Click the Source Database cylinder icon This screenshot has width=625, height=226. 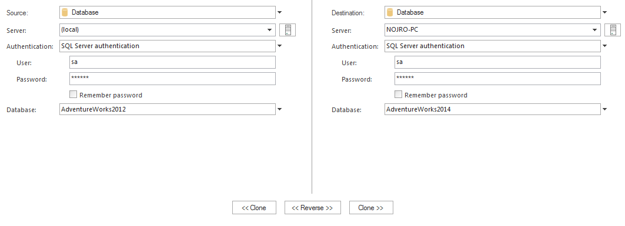pos(65,12)
